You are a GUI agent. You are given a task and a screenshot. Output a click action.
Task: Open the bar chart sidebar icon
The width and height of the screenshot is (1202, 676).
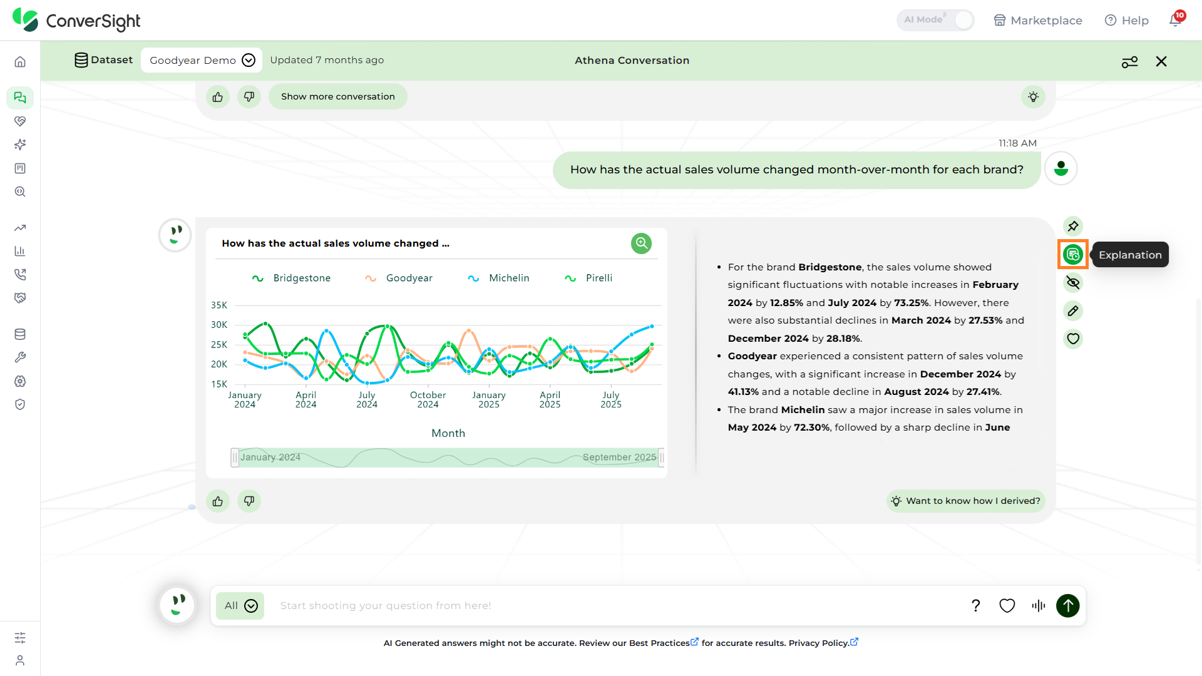(20, 251)
